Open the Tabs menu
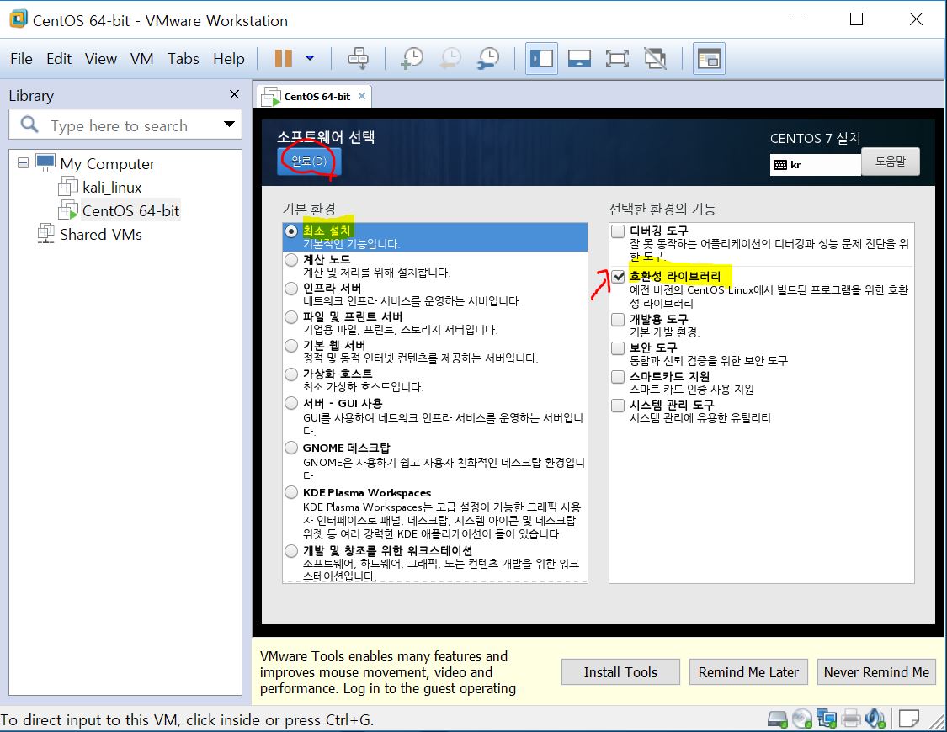This screenshot has width=947, height=732. [x=183, y=59]
